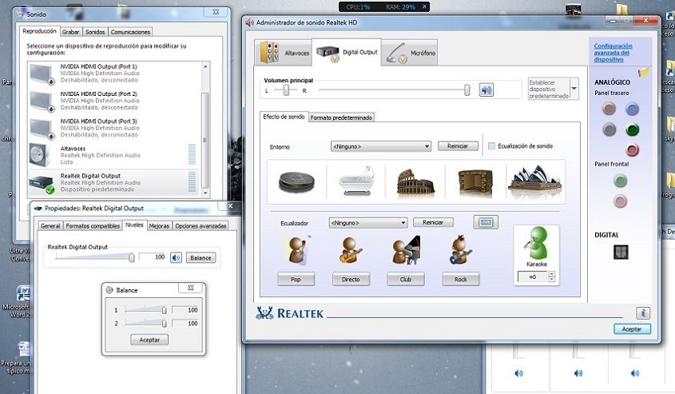Decrease the Karaoke key value
The image size is (675, 394).
(x=552, y=280)
